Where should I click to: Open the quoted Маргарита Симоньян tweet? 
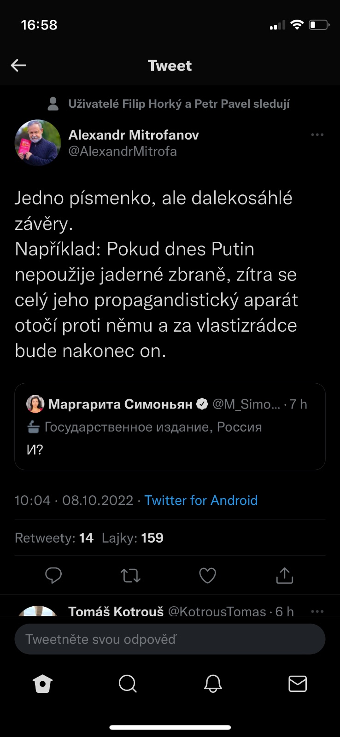(170, 438)
